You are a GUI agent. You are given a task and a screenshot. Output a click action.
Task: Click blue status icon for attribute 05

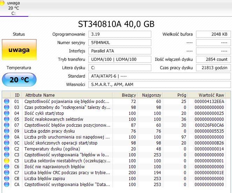click(x=7, y=119)
